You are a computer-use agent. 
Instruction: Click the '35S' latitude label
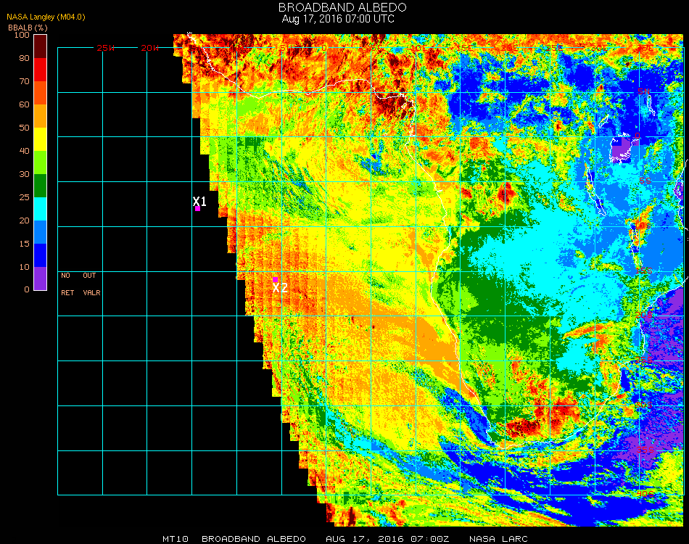[x=645, y=450]
